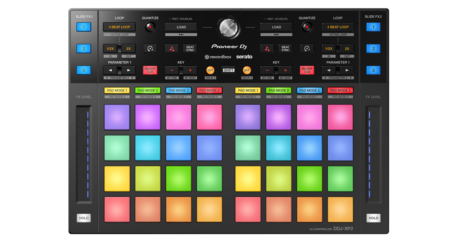
Task: Double loop with left deck 2X
Action: (x=129, y=48)
